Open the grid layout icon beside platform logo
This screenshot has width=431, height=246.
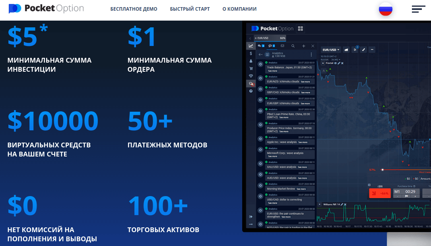pos(301,29)
